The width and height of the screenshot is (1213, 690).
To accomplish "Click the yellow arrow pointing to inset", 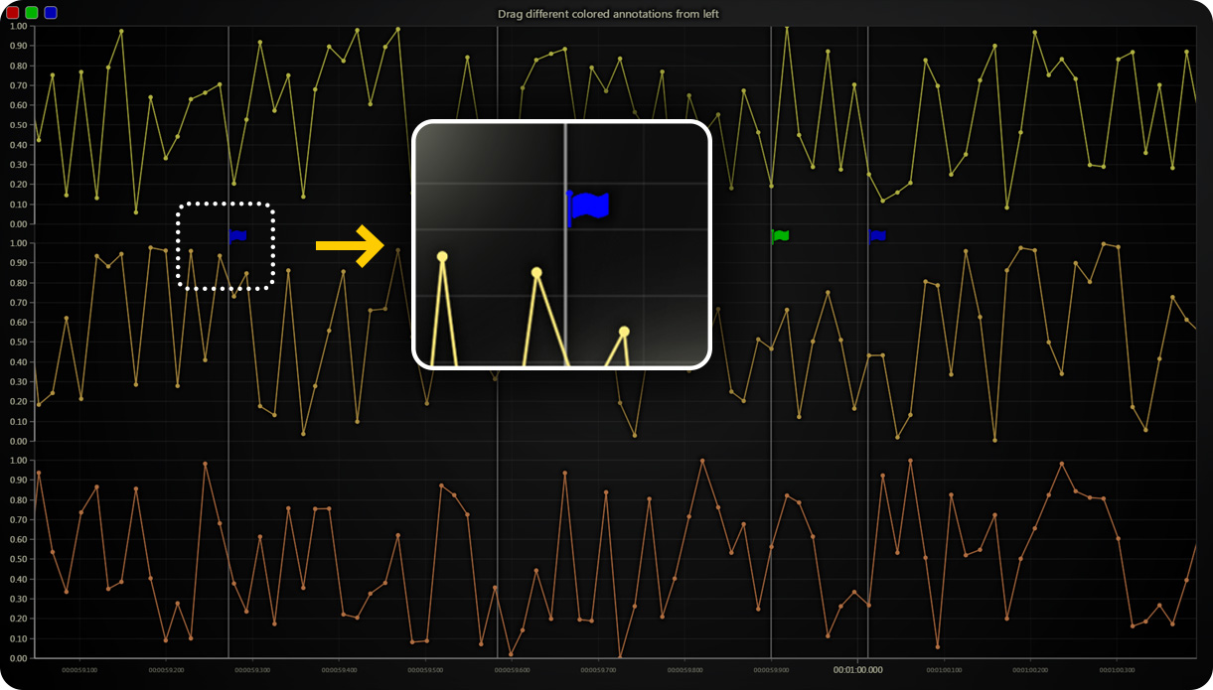I will tap(350, 245).
